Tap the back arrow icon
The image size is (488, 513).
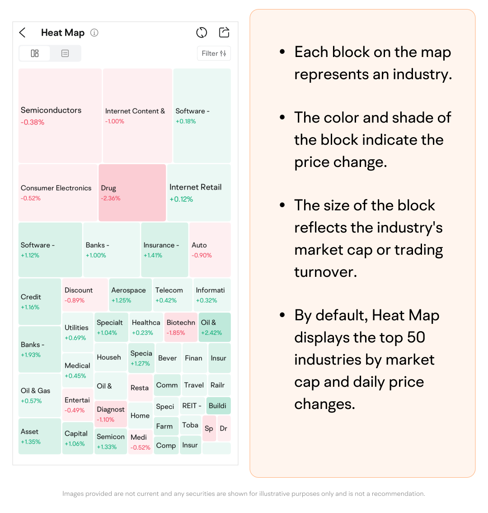coord(23,33)
